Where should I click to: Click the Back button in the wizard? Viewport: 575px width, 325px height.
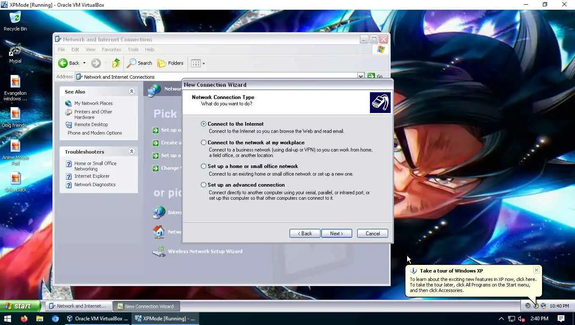(x=305, y=234)
